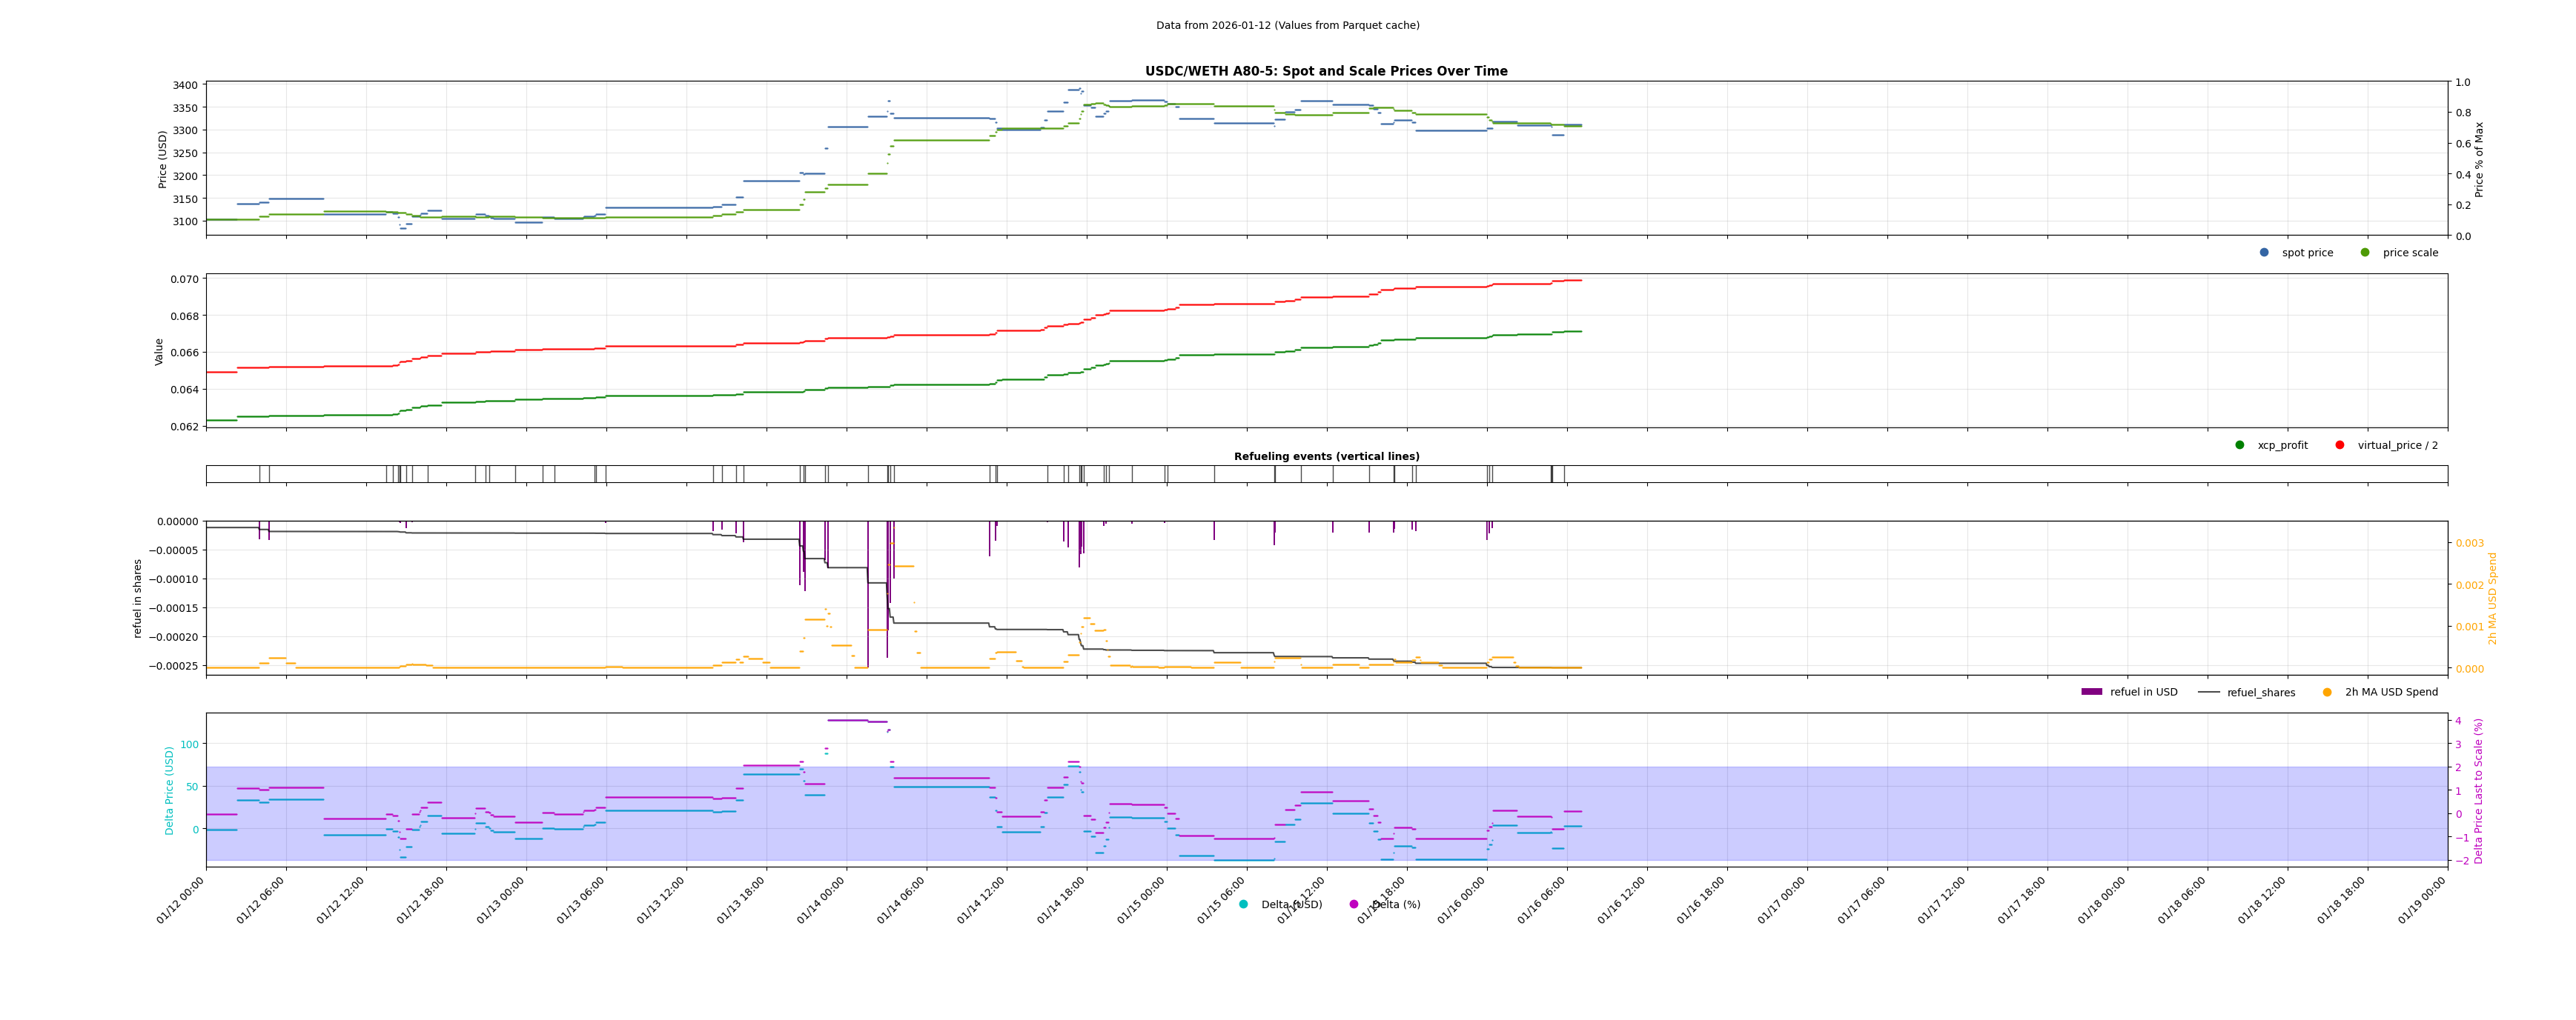Click the Price (USD) y-axis label
This screenshot has width=2576, height=1020.
(x=163, y=159)
